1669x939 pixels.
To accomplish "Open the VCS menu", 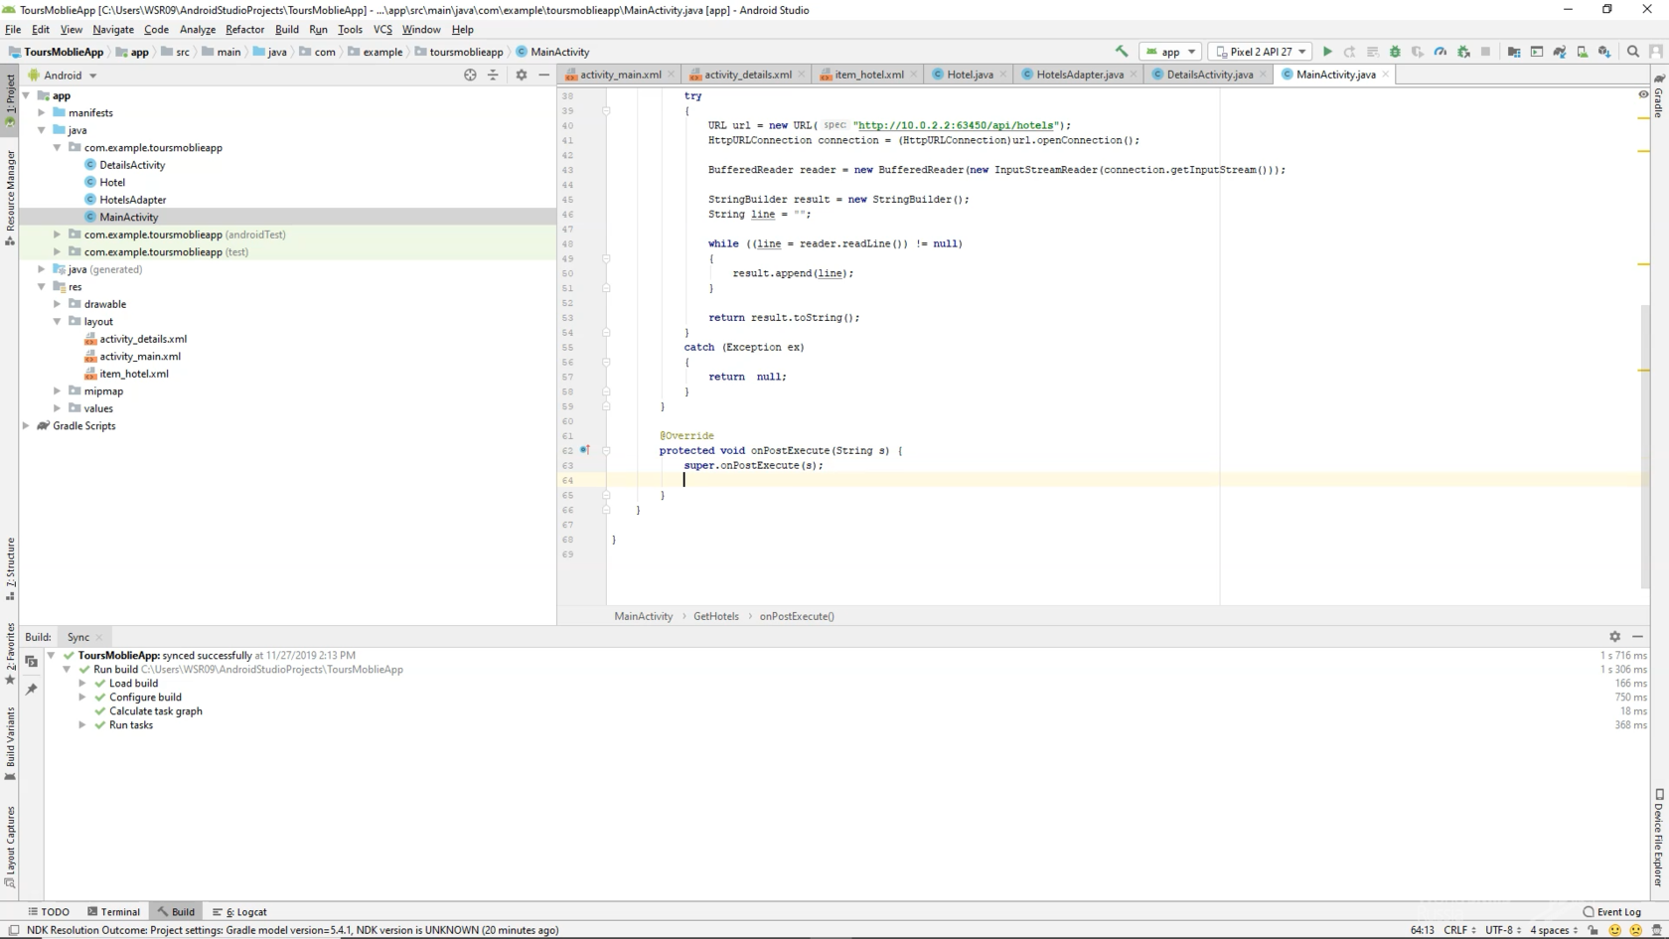I will pos(382,29).
